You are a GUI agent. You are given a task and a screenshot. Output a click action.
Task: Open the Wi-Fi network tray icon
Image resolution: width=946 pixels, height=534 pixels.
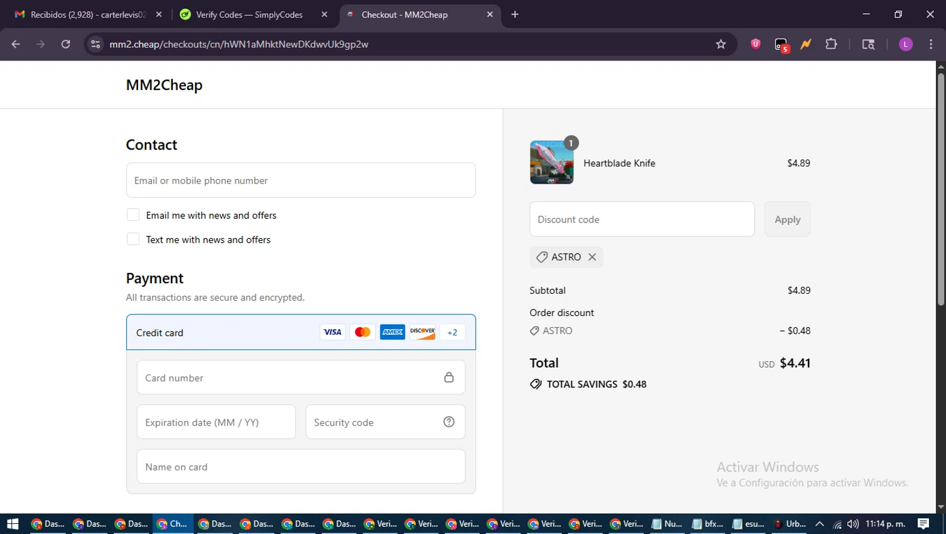[x=837, y=524]
